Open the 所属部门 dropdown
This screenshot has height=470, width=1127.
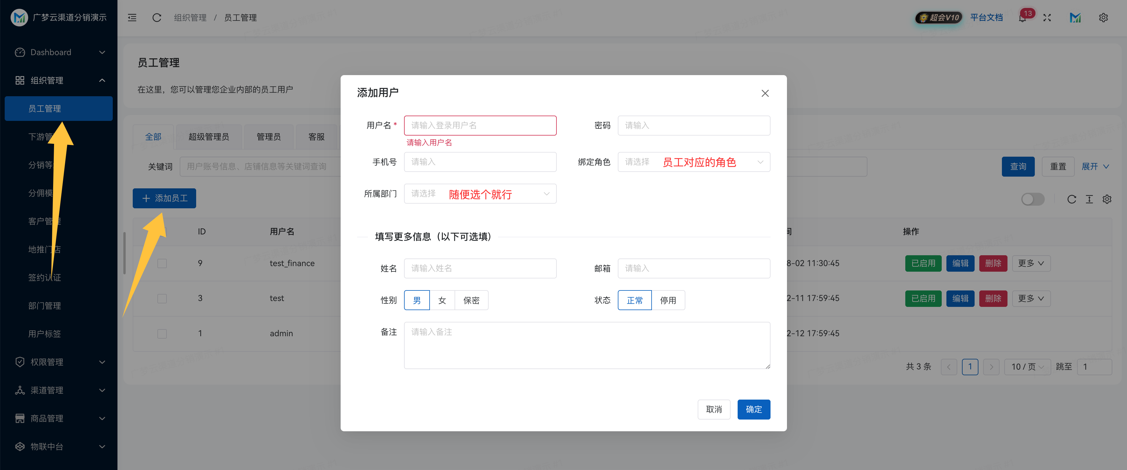[480, 194]
